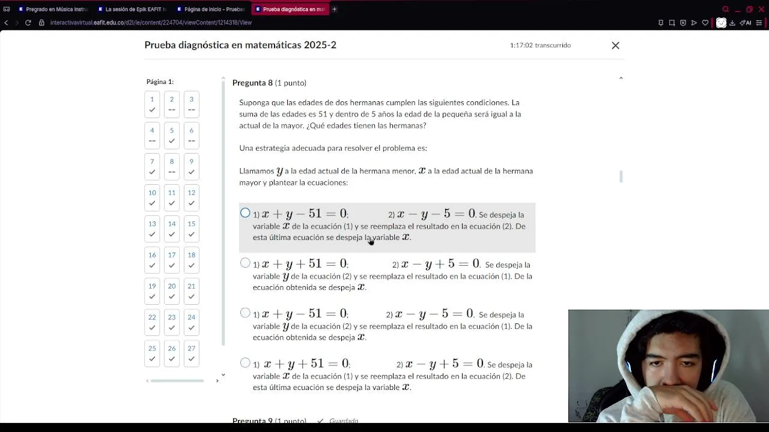Open the easy setup sliders icon
769x432 pixels.
pyautogui.click(x=759, y=23)
